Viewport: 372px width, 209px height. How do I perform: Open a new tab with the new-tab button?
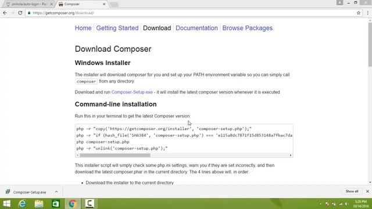[114, 4]
